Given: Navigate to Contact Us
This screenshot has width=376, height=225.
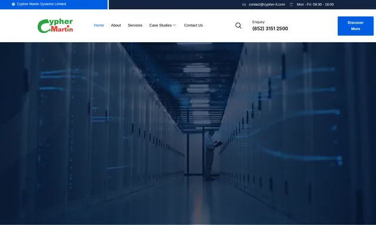Looking at the screenshot, I should [193, 25].
